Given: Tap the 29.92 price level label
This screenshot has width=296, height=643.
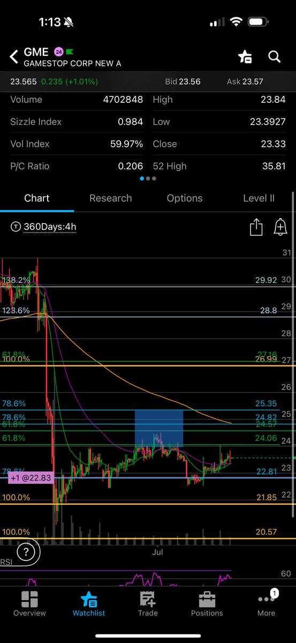Looking at the screenshot, I should [266, 280].
